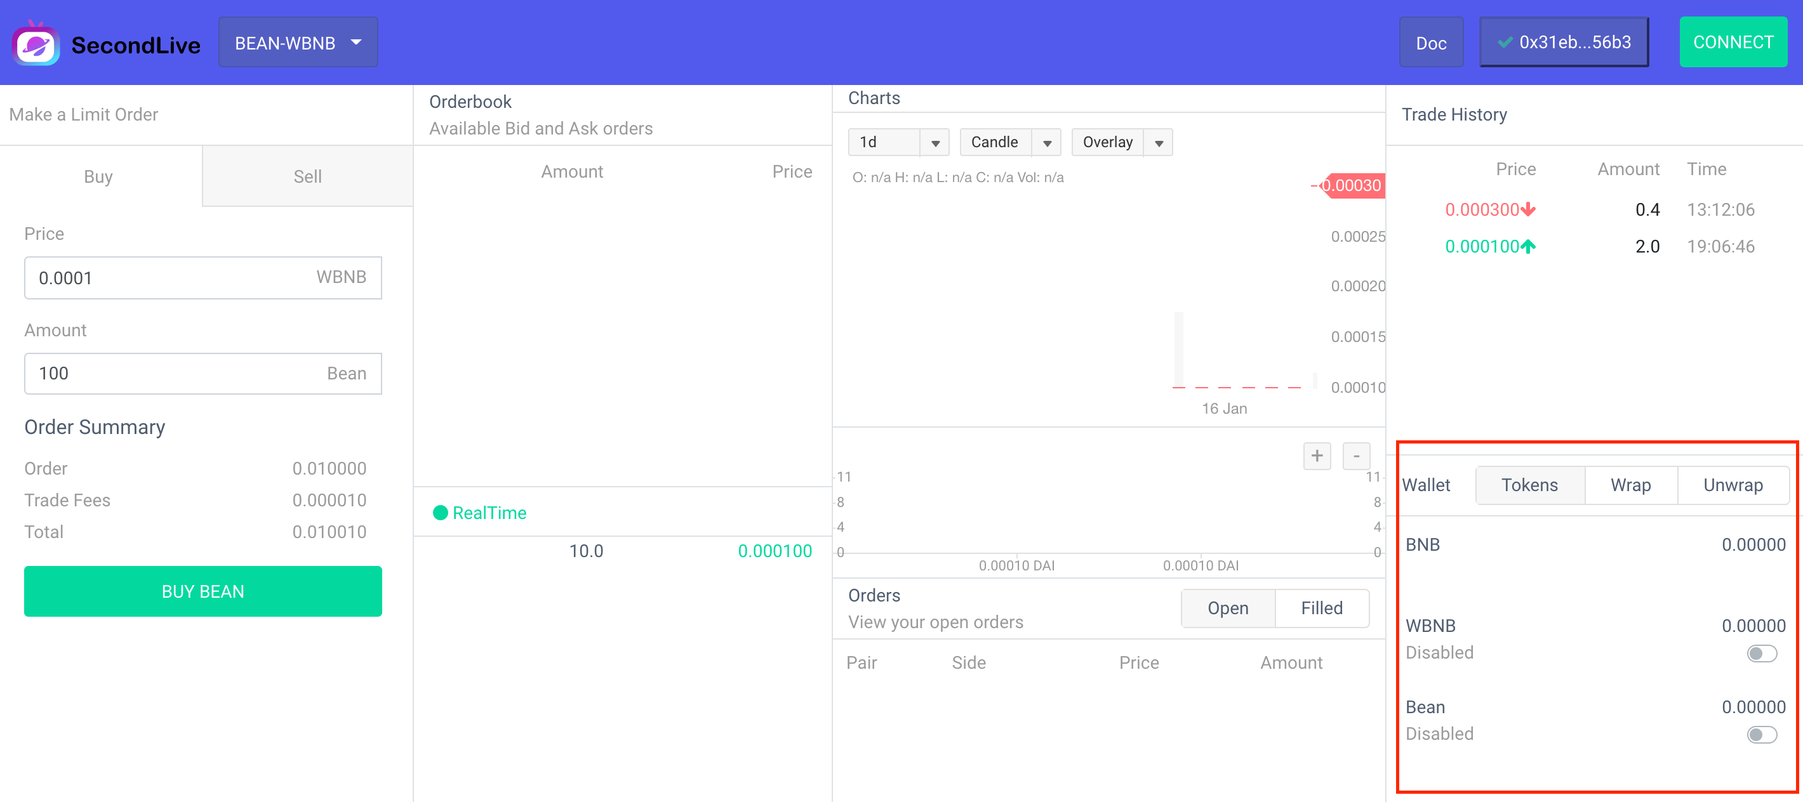The height and width of the screenshot is (802, 1803).
Task: Click the red down arrow beside 0.000300
Action: pos(1529,209)
